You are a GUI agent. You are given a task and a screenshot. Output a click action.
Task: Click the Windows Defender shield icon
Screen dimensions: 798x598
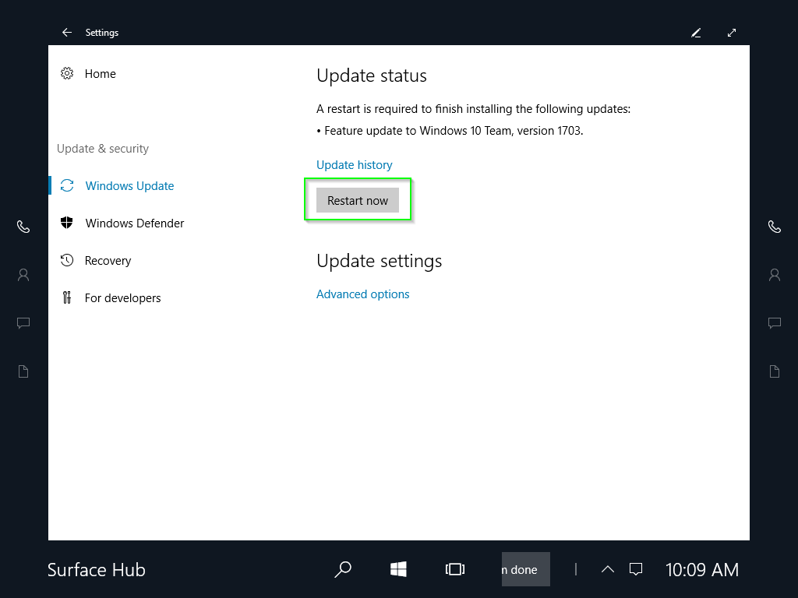67,223
